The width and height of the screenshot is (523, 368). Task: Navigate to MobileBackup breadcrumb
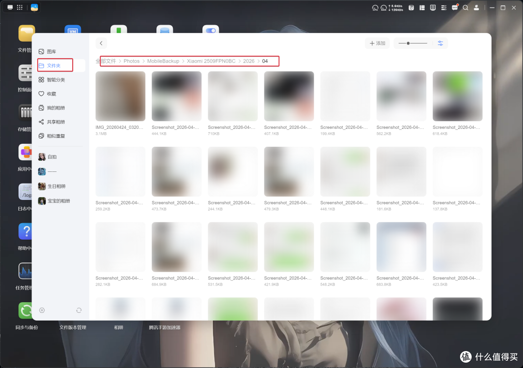click(x=163, y=61)
